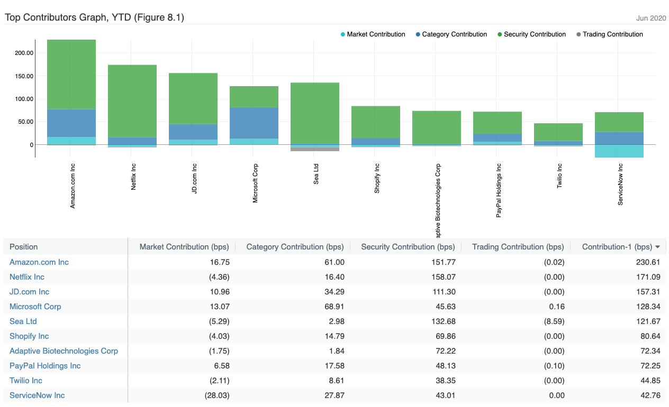
Task: Click Amazon.com teal market contribution bar
Action: (x=71, y=141)
